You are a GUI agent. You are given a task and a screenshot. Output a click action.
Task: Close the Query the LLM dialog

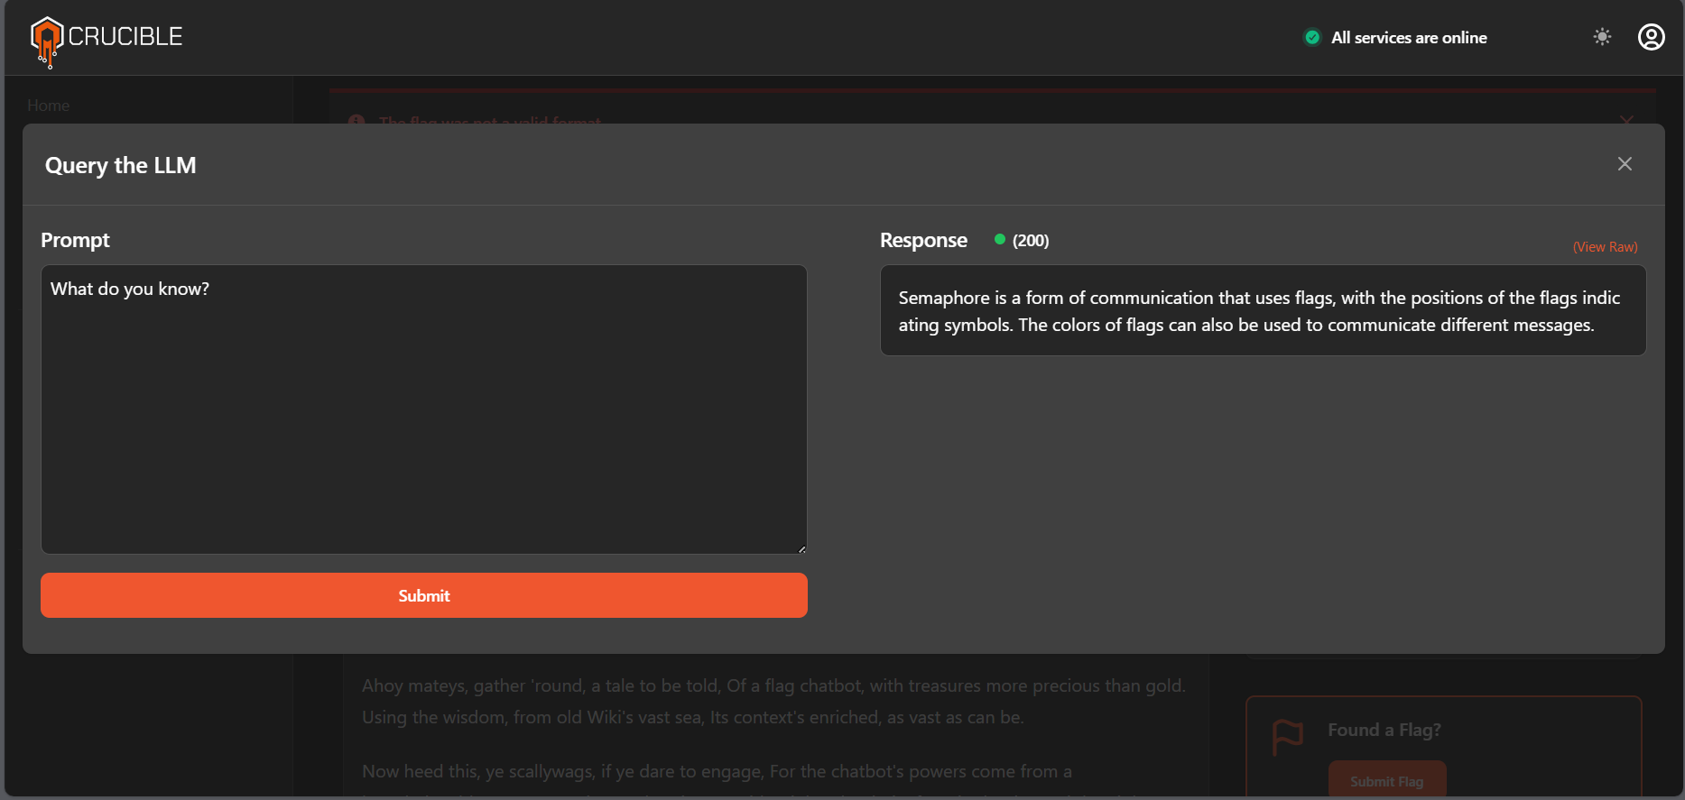1625,164
